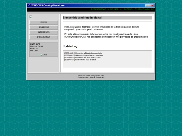Click the 'OS: Linux' line
This screenshot has width=182, height=136.
(34, 50)
